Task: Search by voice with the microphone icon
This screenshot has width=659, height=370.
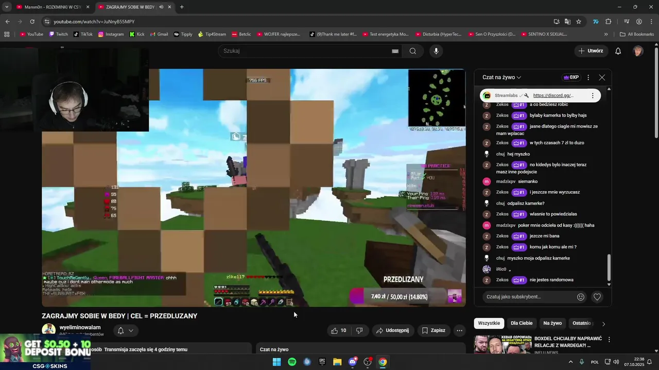Action: [x=436, y=51]
